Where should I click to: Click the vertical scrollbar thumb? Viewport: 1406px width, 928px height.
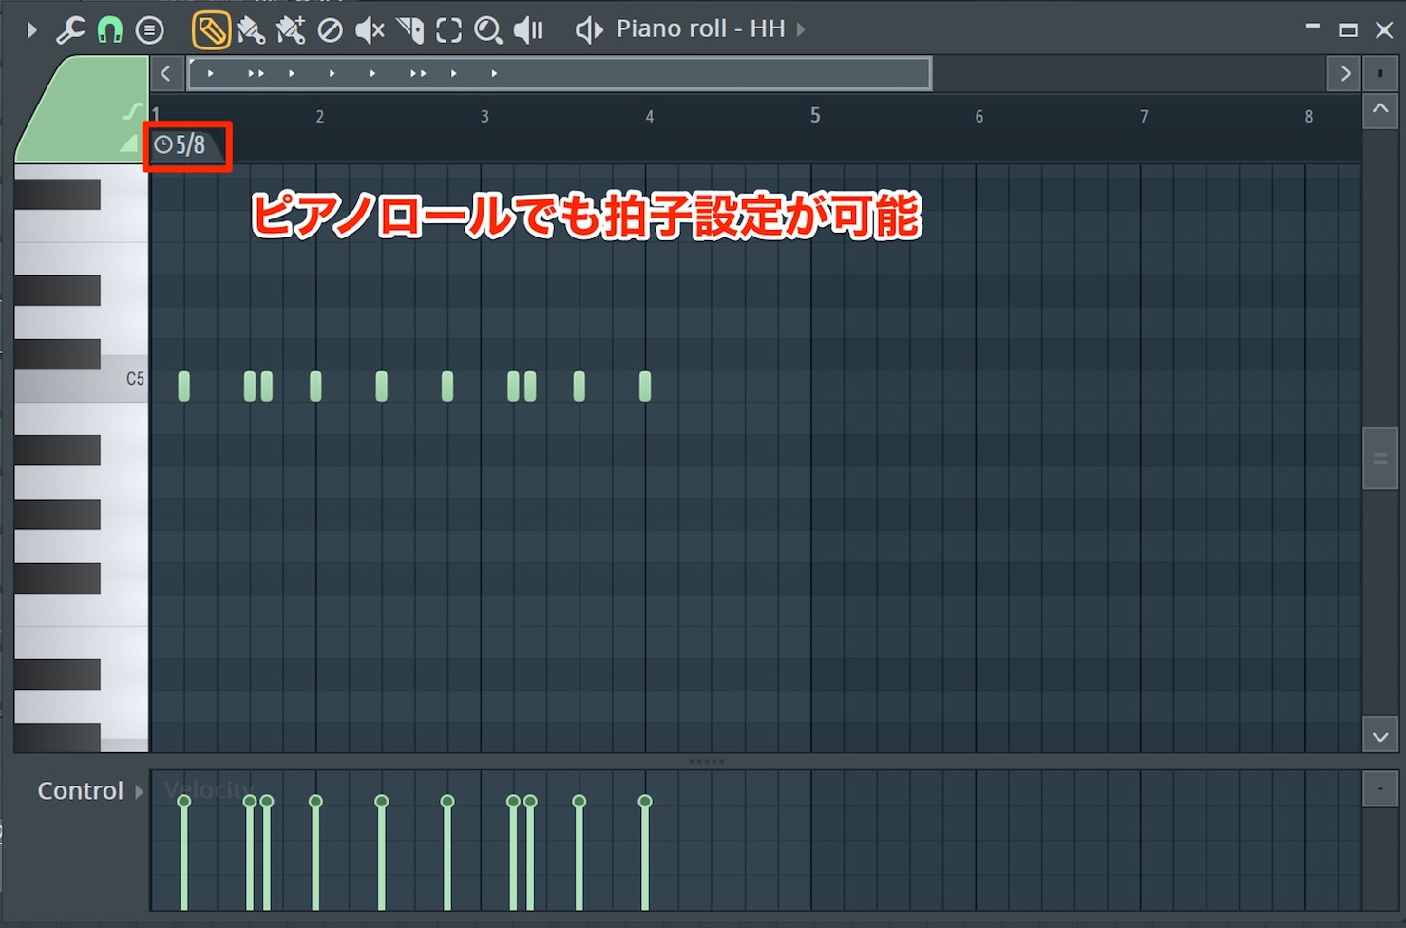[1380, 459]
